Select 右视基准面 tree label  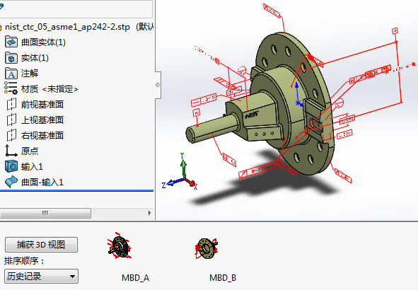pyautogui.click(x=42, y=135)
